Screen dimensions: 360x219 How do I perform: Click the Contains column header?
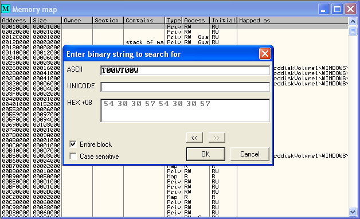(144, 21)
